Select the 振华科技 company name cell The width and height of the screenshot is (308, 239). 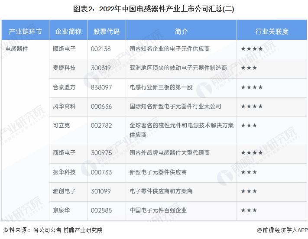click(x=64, y=172)
